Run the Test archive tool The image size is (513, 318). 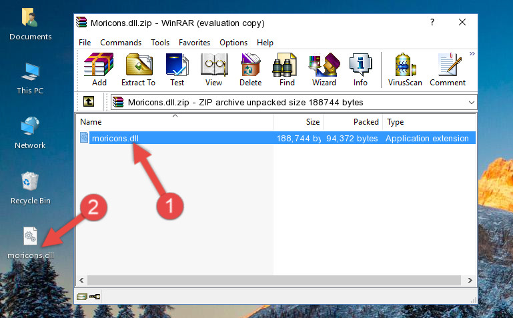pos(177,70)
